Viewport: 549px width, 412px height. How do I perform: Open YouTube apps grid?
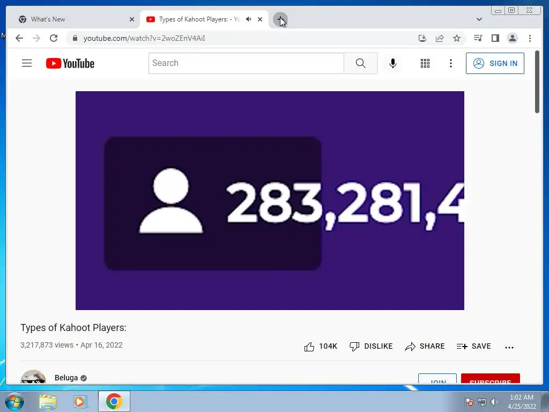pyautogui.click(x=425, y=63)
